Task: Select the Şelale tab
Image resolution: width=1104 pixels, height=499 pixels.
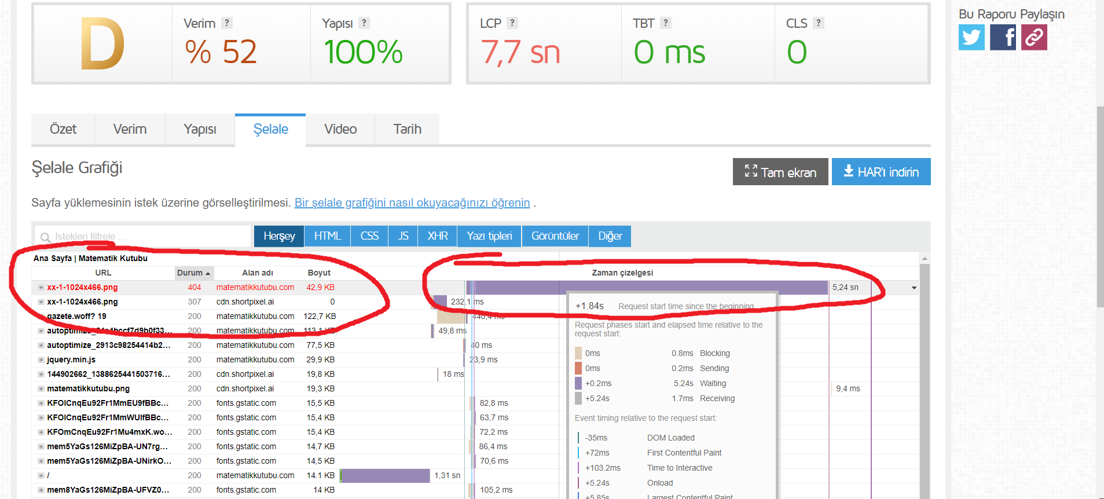Action: tap(270, 129)
